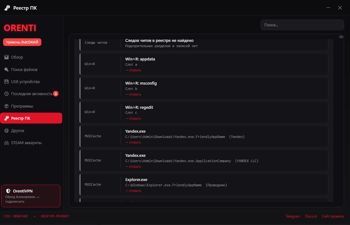Click path ending Yandex.exe.FriendlyAppName (Yandex)
The image size is (350, 225).
point(185,137)
